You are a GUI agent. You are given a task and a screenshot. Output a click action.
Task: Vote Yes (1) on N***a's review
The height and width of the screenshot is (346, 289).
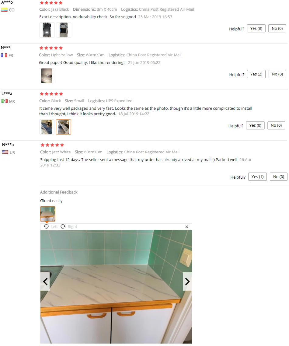[257, 176]
